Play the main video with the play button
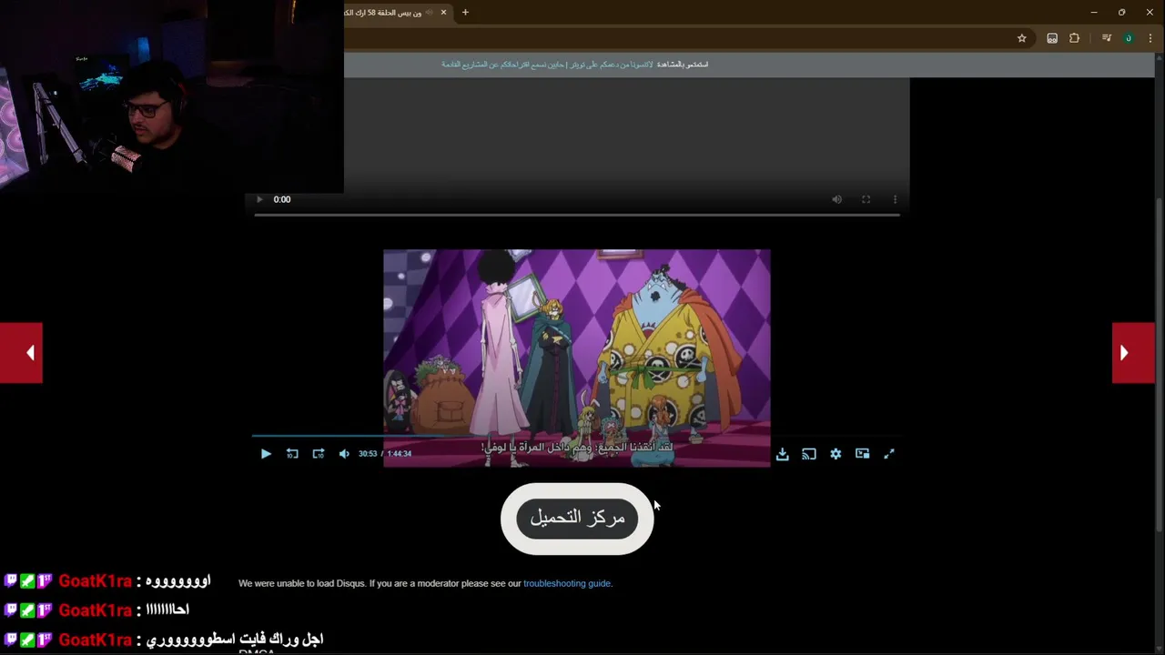 (266, 453)
